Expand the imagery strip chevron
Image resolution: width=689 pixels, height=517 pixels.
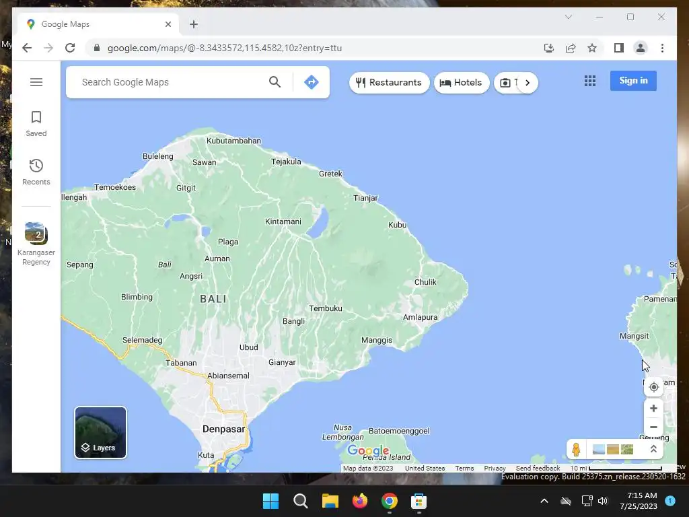(653, 449)
